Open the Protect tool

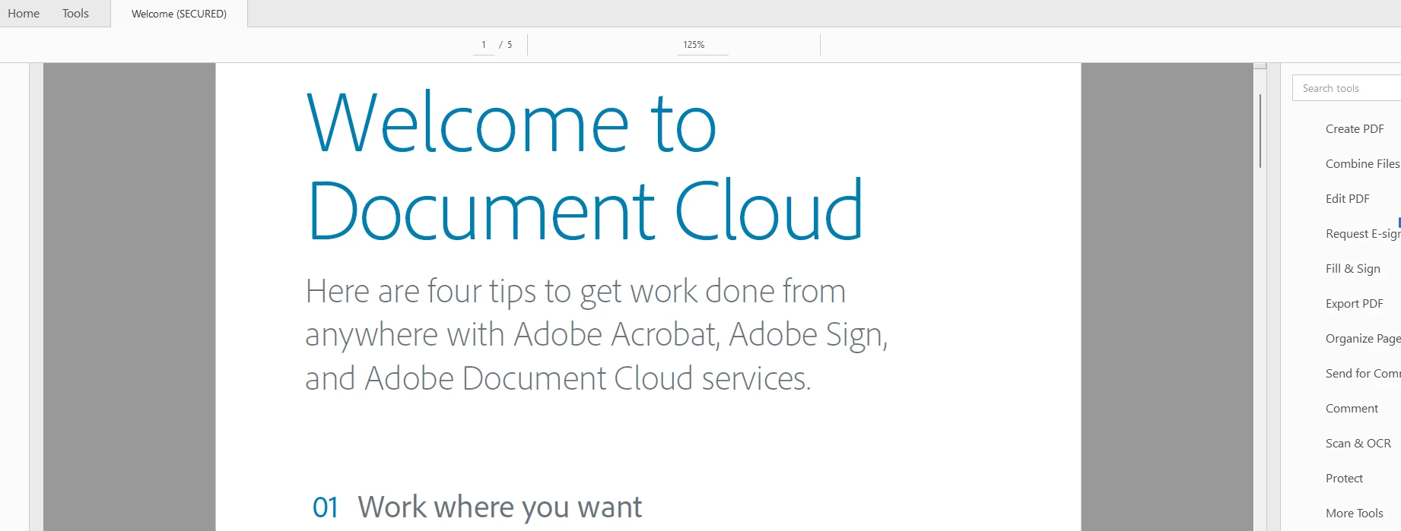[x=1344, y=479]
